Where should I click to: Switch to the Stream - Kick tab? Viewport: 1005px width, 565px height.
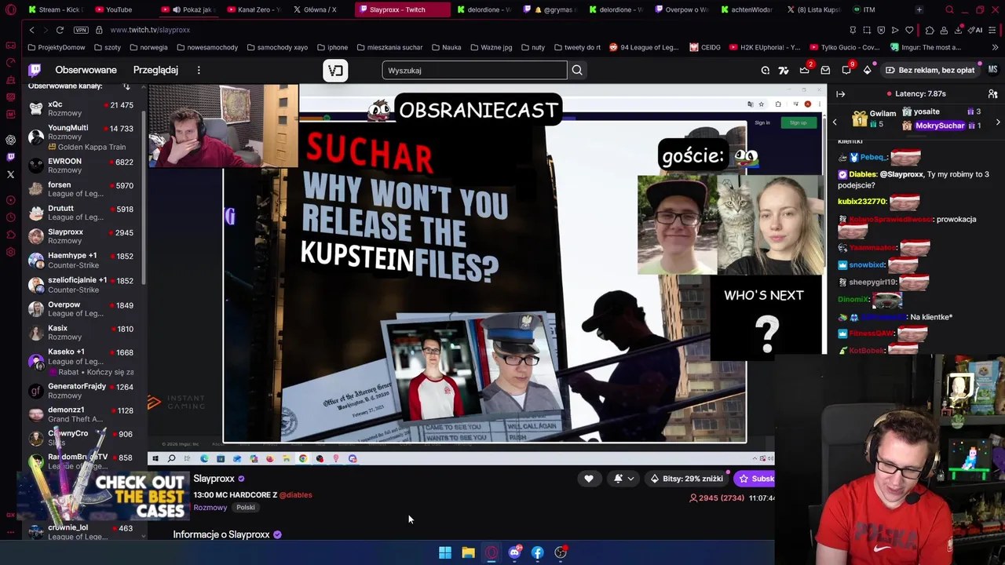click(55, 9)
